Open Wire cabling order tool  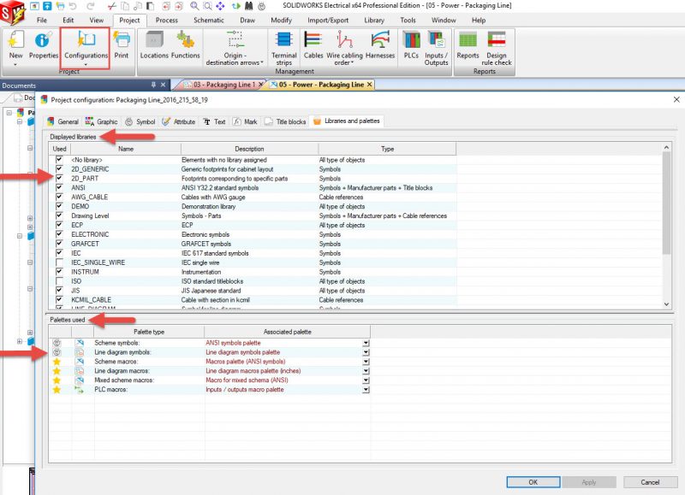point(344,48)
